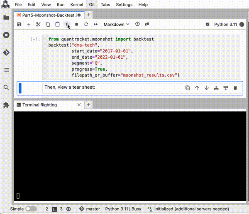Restart the kernel from toolbar

tap(86, 25)
